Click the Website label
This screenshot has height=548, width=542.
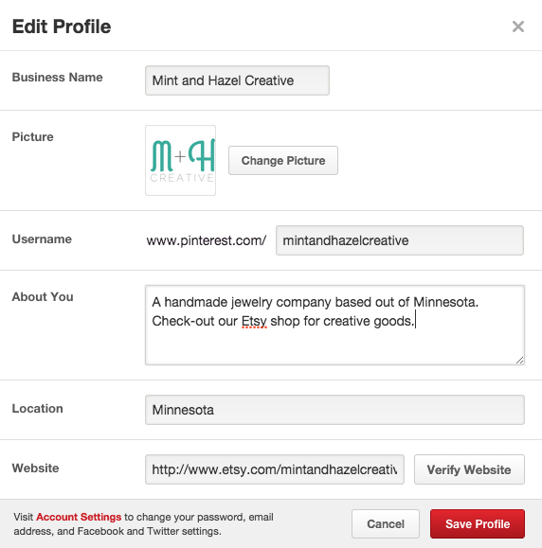(x=35, y=468)
